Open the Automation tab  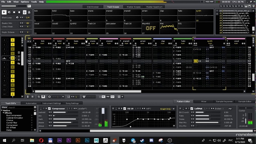(31, 103)
